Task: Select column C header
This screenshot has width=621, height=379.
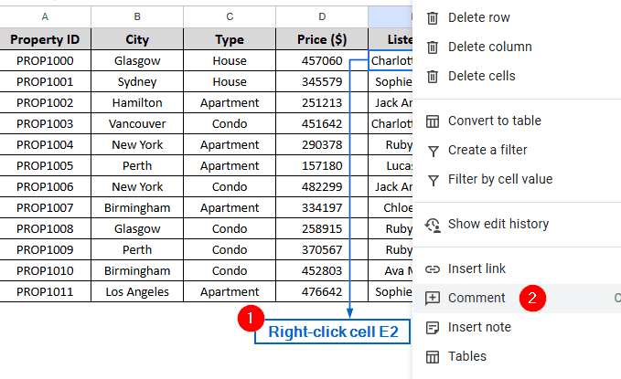Action: (230, 17)
